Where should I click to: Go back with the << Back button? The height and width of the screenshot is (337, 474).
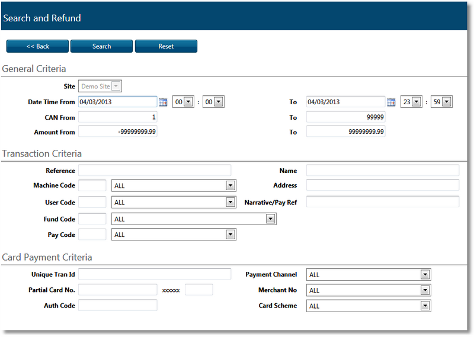point(37,46)
